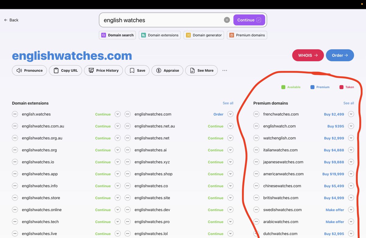Click Order link in englishwatches.com list row
This screenshot has height=238, width=366.
[218, 114]
